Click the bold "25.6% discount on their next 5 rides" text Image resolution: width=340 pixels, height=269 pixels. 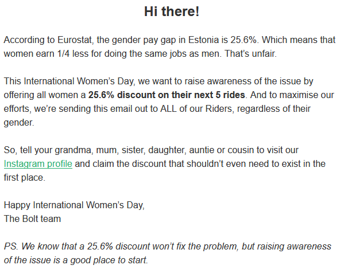pyautogui.click(x=167, y=95)
